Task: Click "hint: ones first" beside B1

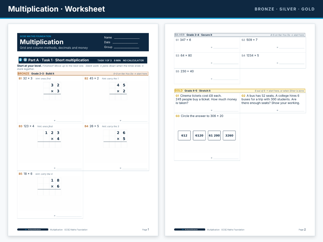Action: point(43,79)
